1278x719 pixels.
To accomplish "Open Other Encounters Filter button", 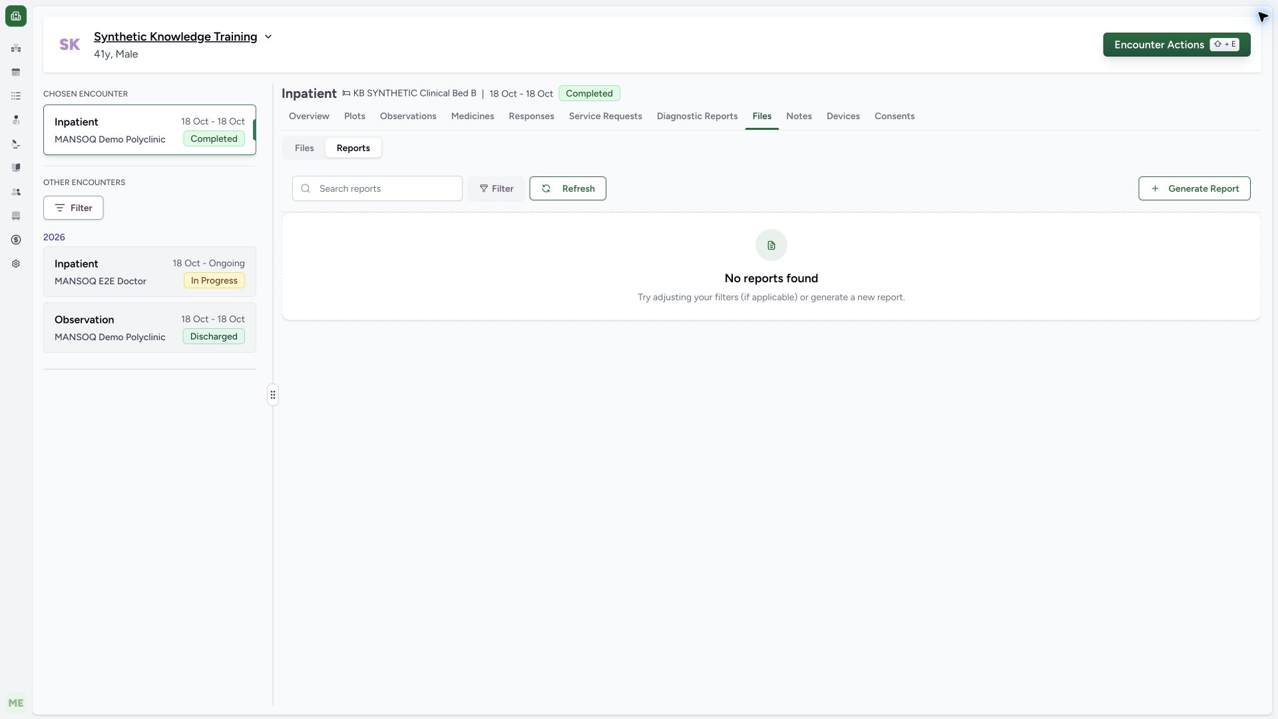I will 73,208.
